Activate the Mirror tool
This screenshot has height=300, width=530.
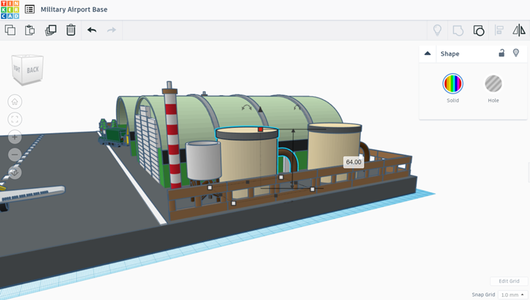[x=519, y=30]
